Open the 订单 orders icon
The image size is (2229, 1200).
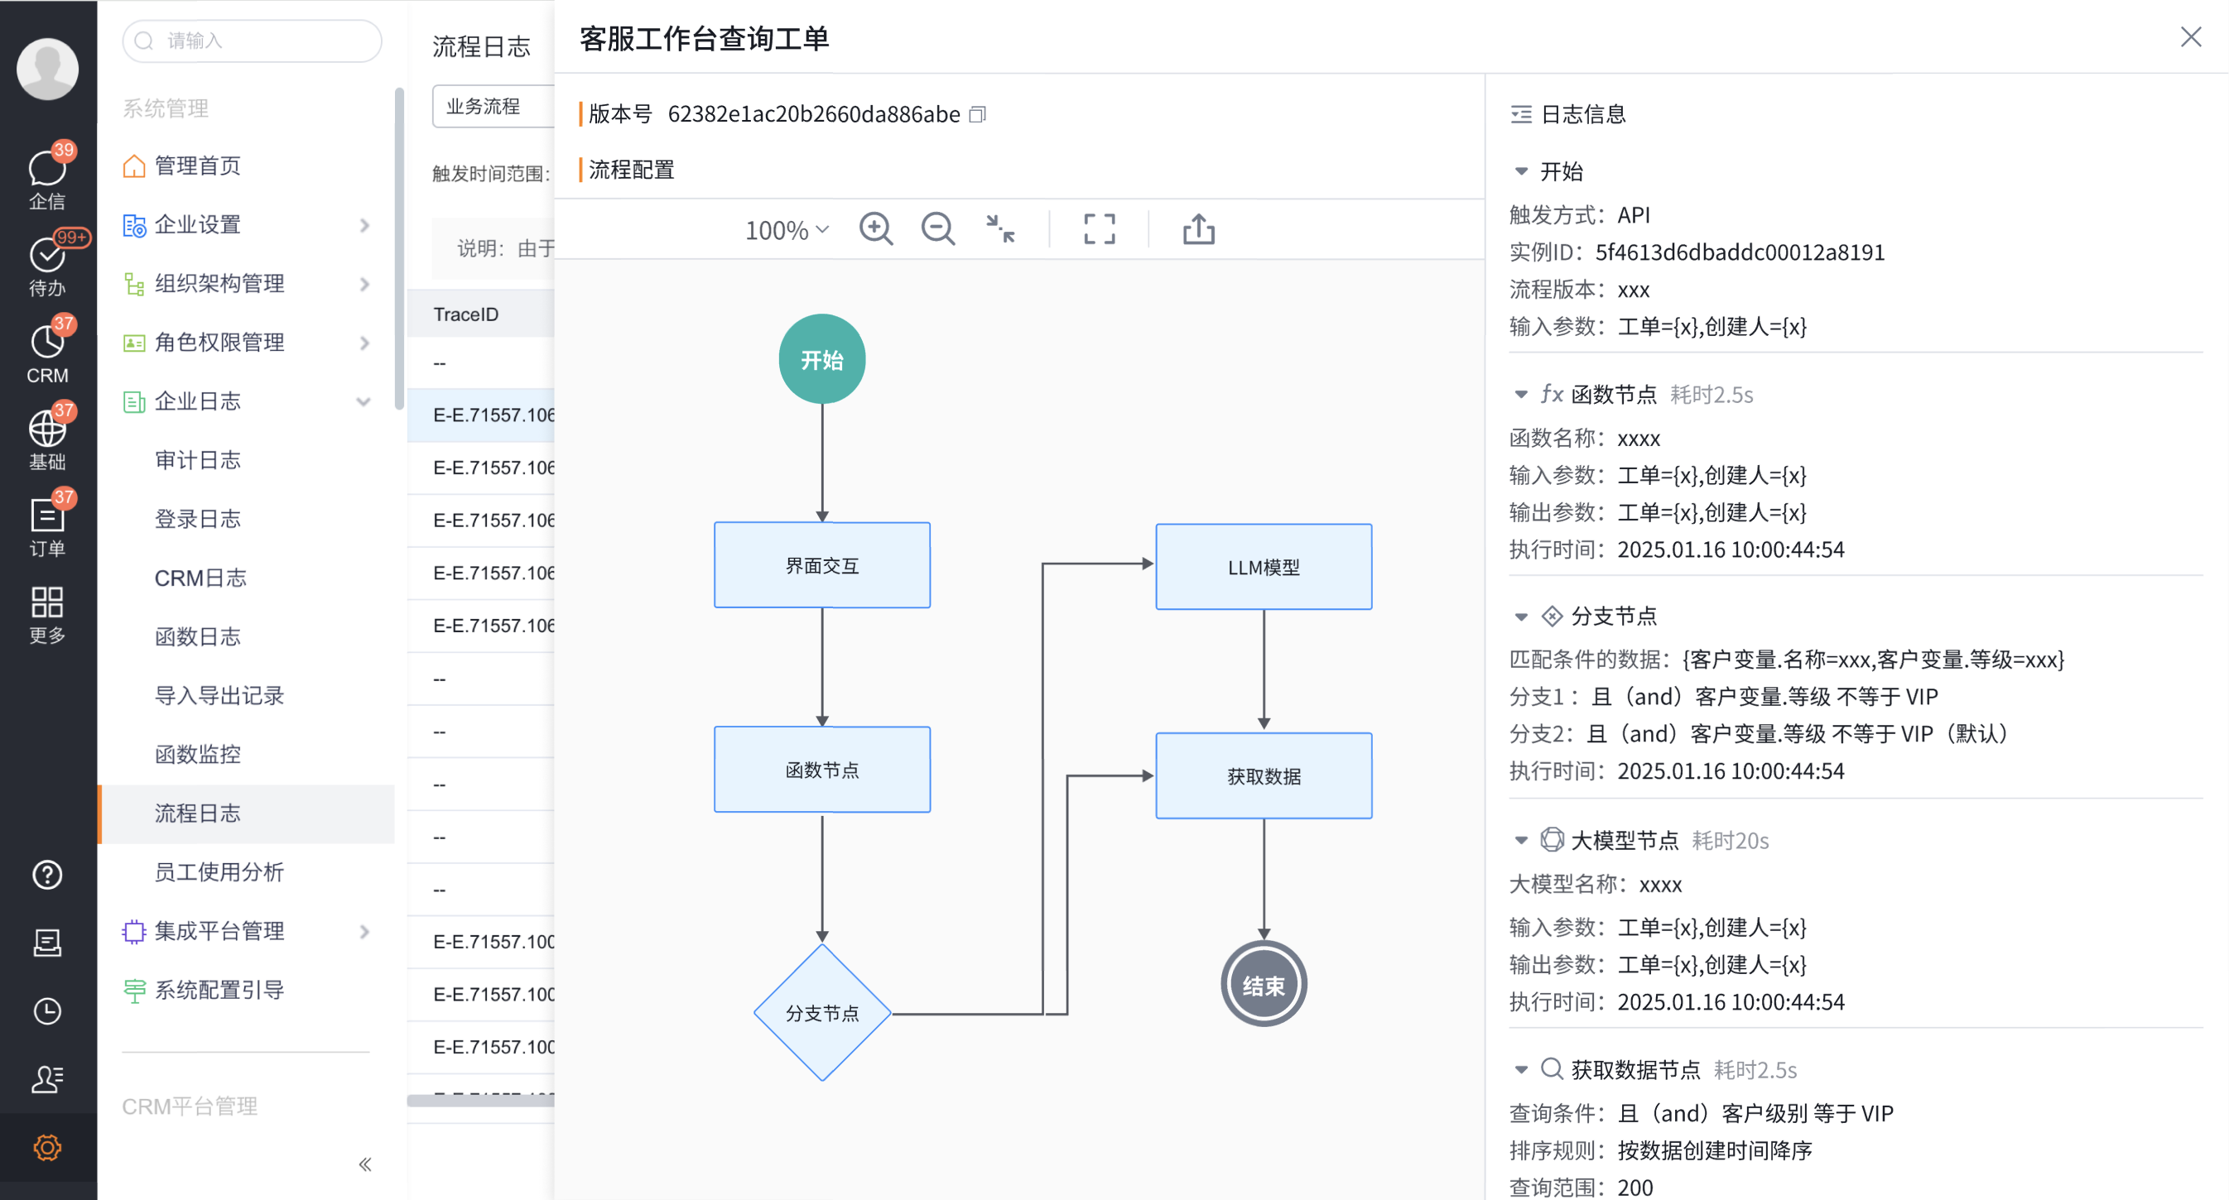[46, 524]
